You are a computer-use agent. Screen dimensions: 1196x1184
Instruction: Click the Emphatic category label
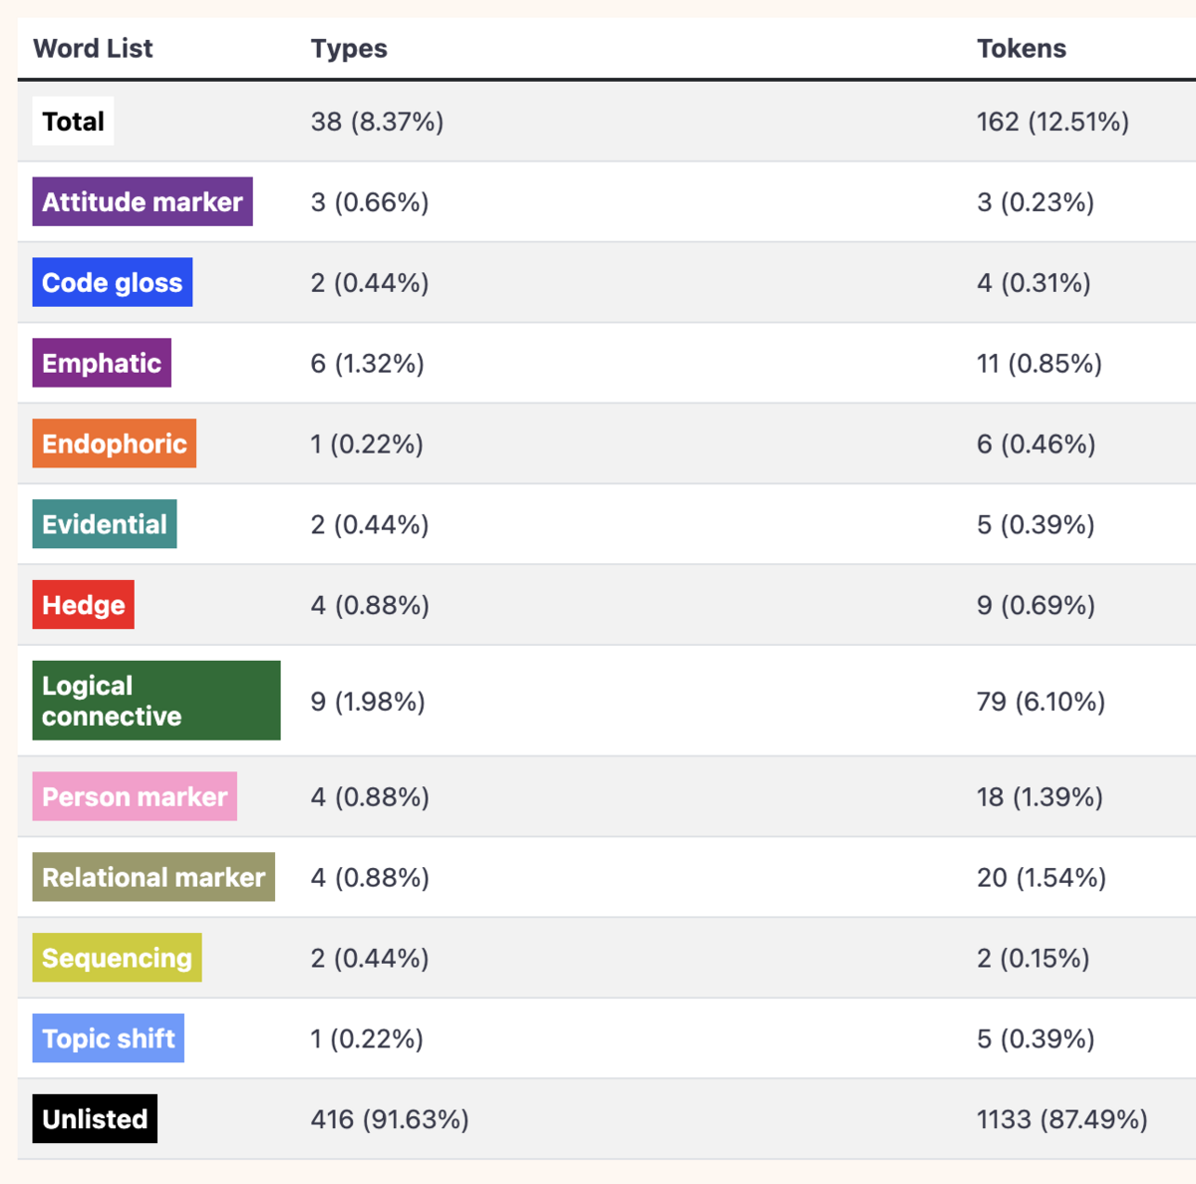click(x=102, y=363)
